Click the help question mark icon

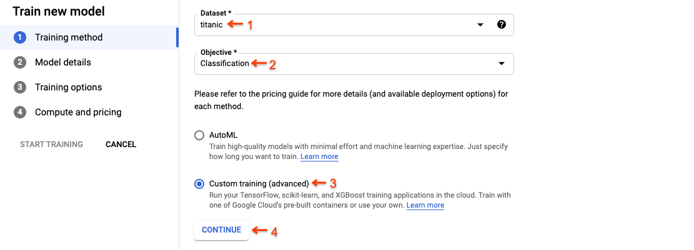tap(501, 25)
